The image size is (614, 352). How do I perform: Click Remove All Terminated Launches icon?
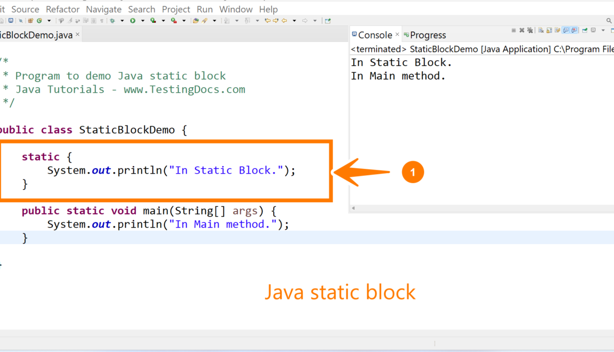[530, 31]
